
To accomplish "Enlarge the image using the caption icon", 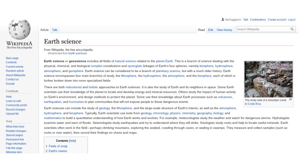I will tap(291, 100).
